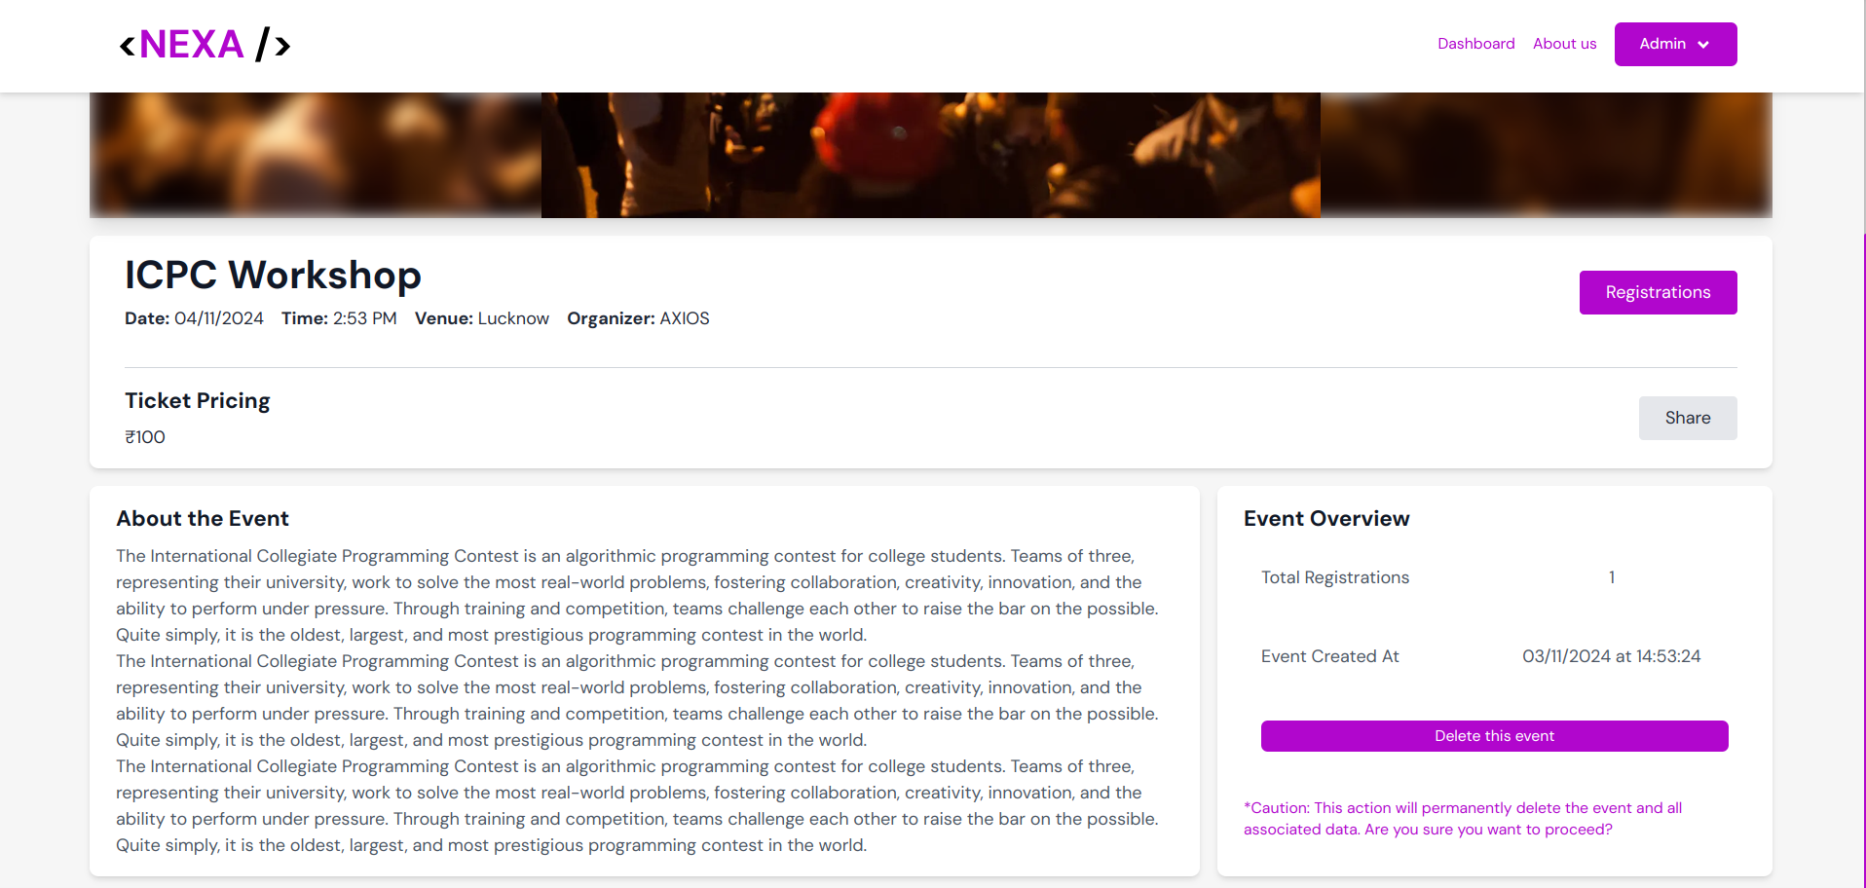Click the ICPC Workshop title

pos(273,276)
